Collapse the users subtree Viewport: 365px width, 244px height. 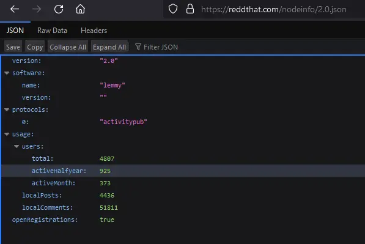coord(17,146)
